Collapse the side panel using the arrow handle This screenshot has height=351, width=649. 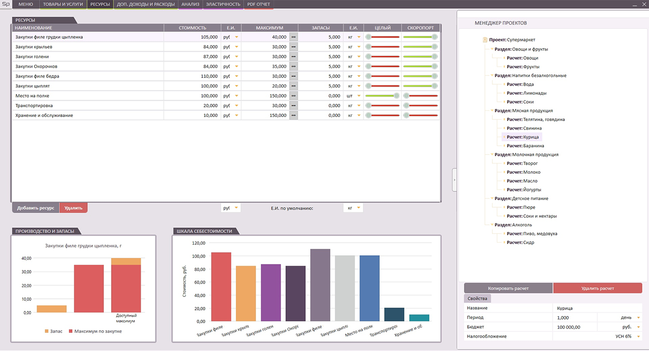pyautogui.click(x=454, y=180)
